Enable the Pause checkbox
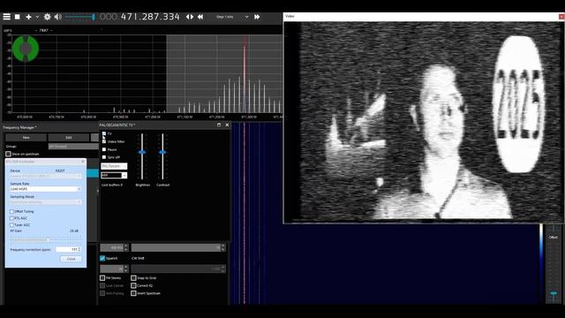The width and height of the screenshot is (565, 318). [104, 149]
